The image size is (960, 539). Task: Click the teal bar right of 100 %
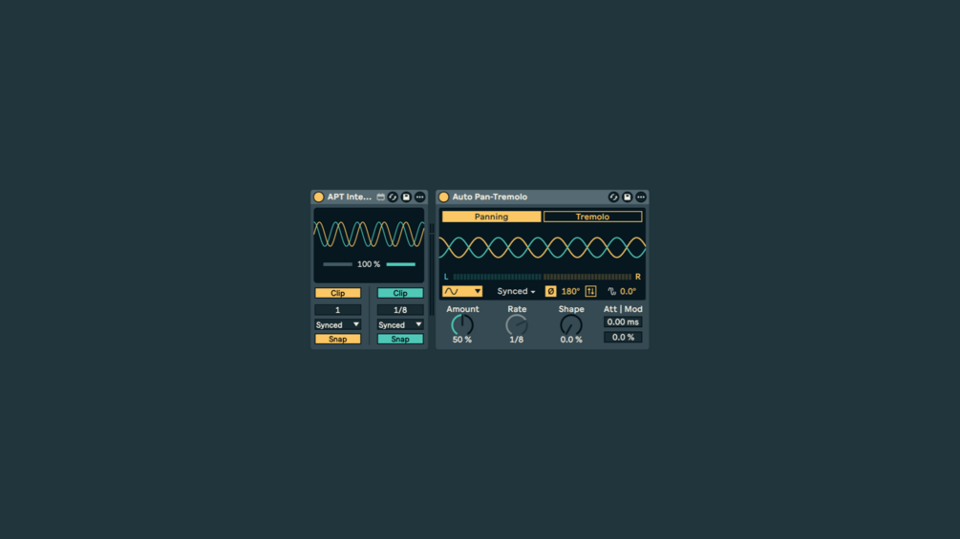pos(401,264)
